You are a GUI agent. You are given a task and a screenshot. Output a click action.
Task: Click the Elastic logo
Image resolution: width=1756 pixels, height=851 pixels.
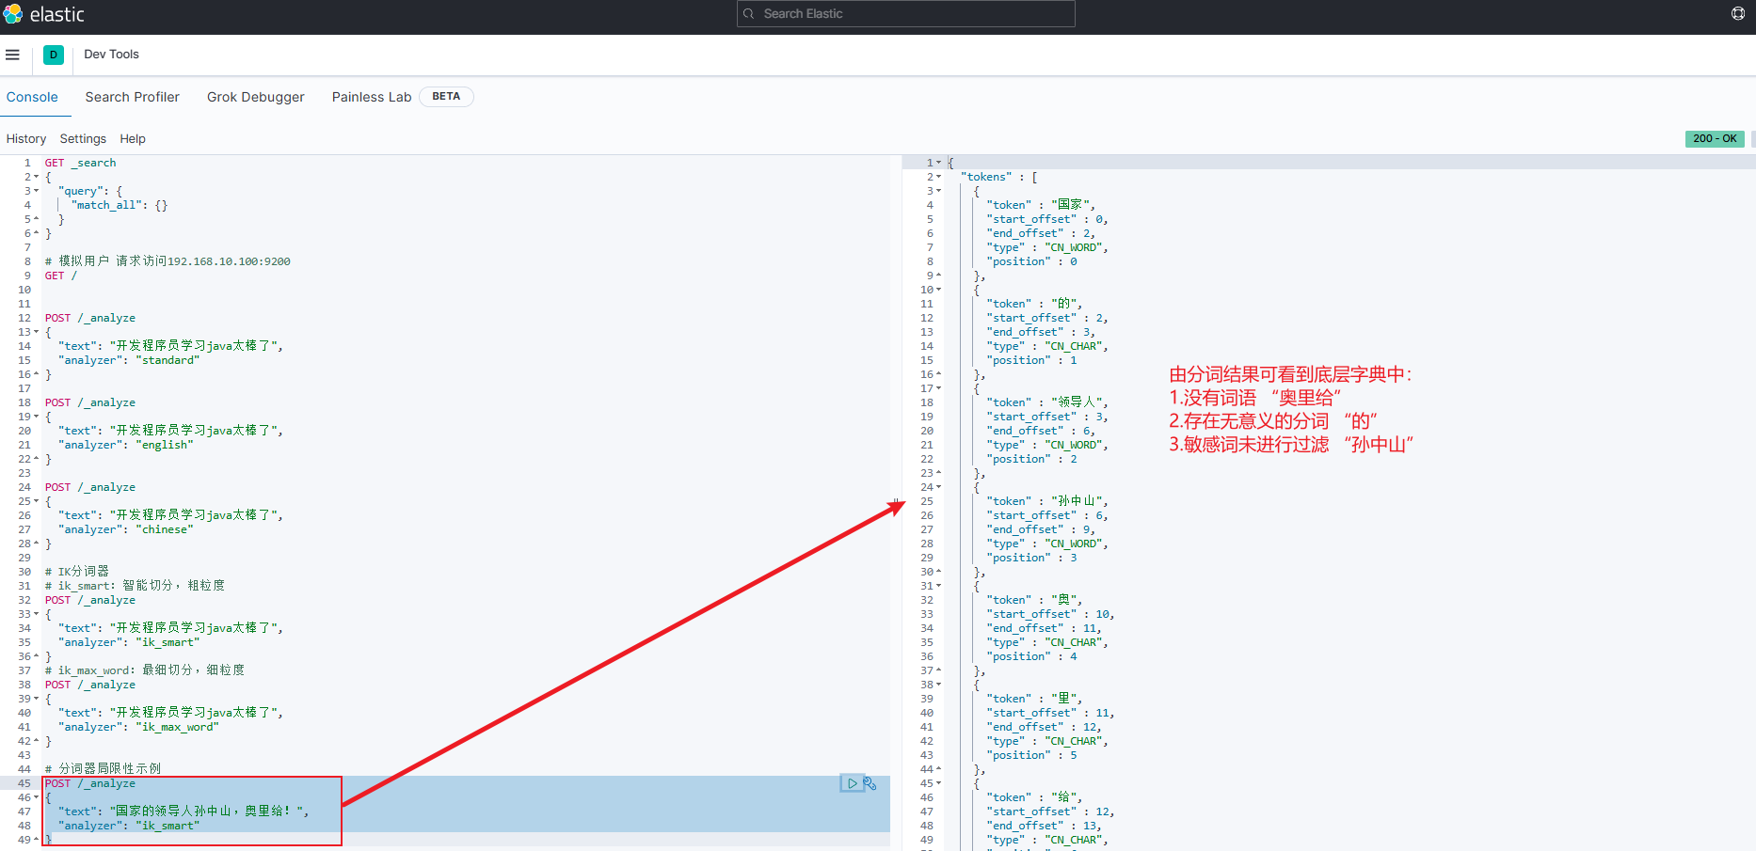44,14
